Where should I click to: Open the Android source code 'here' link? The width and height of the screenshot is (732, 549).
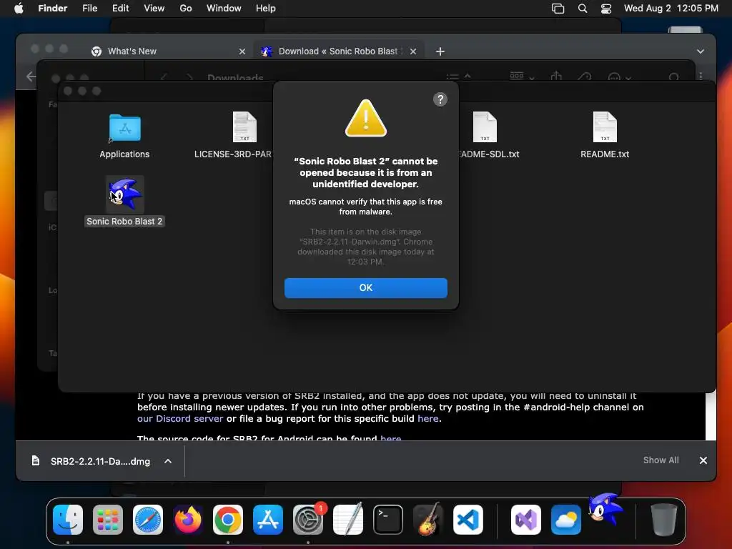[391, 438]
